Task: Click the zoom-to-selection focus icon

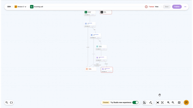Action: (162, 103)
